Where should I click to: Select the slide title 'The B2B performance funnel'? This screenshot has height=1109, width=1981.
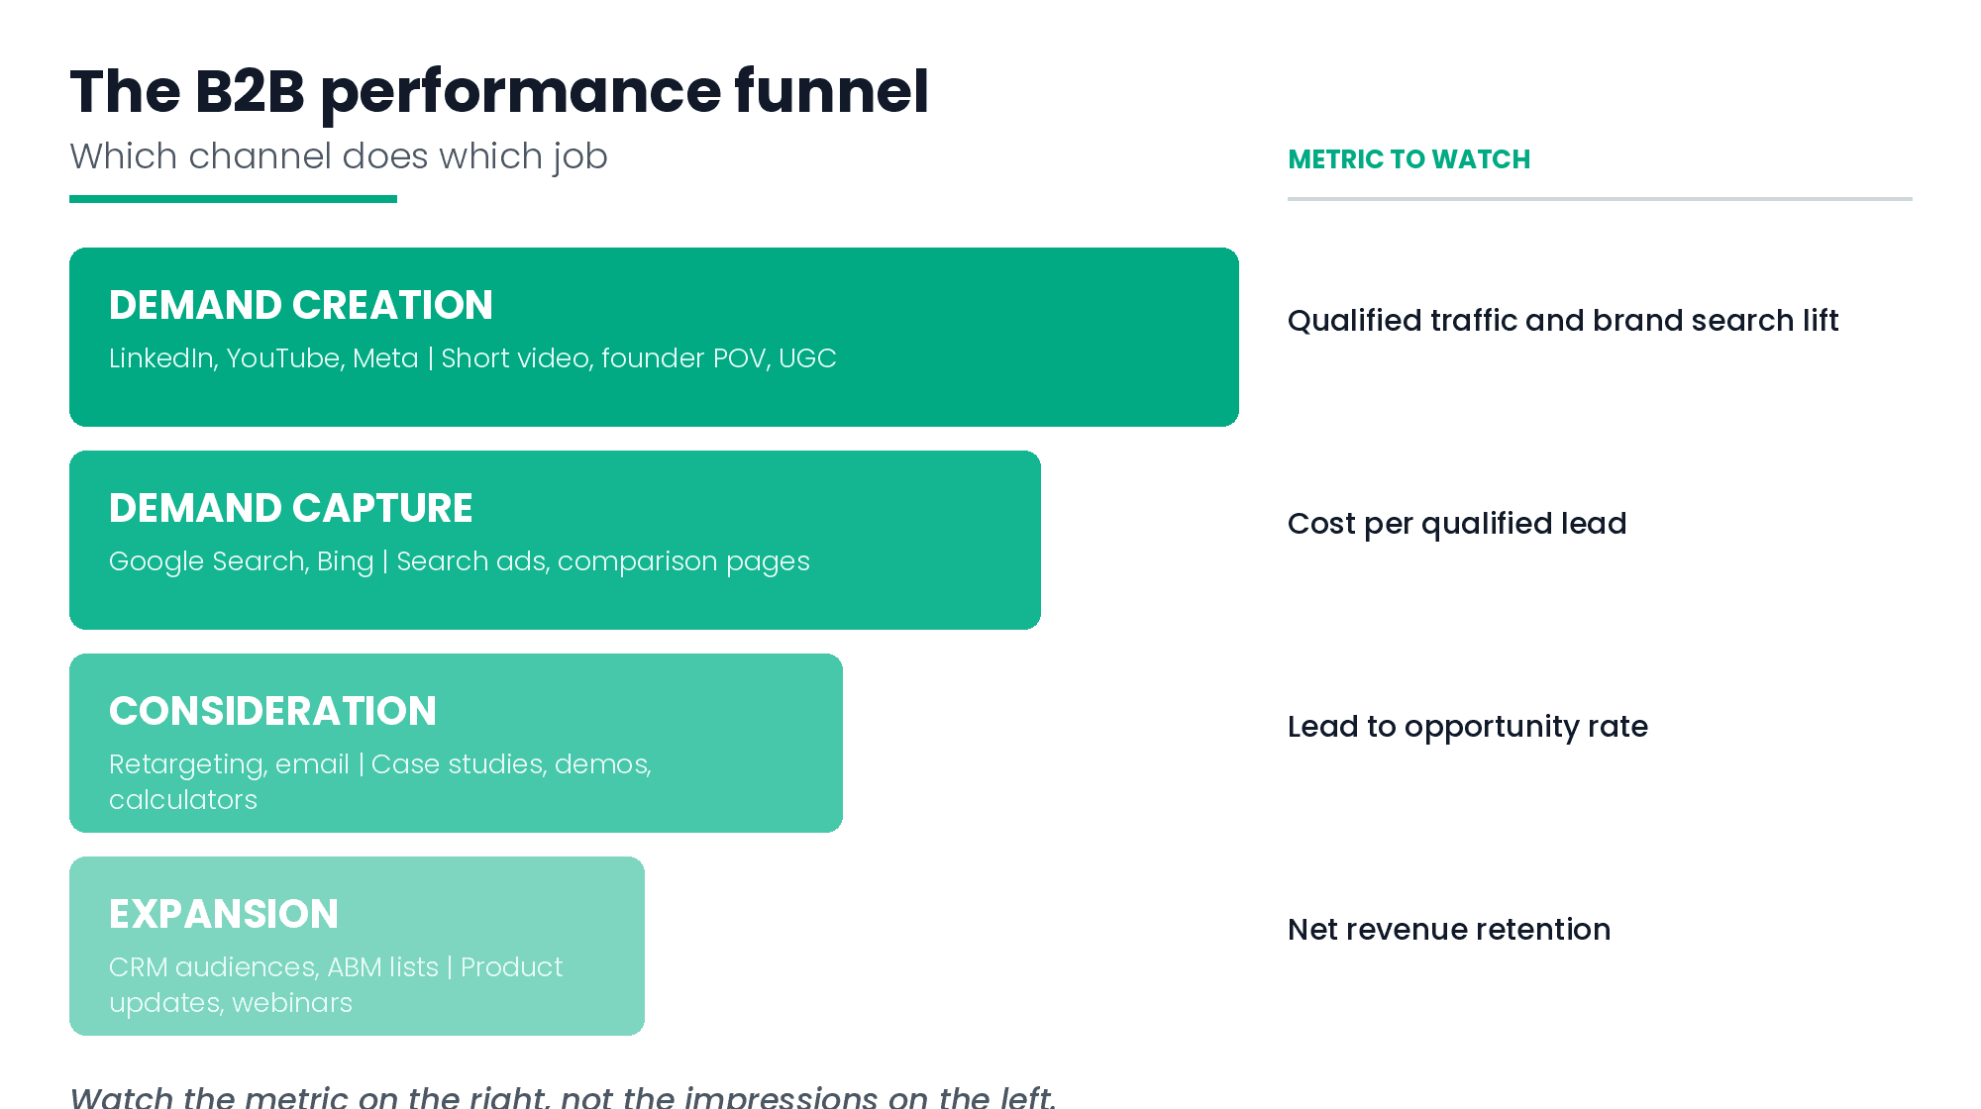tap(499, 91)
